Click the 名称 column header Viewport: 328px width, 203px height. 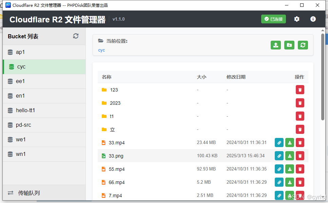click(107, 77)
